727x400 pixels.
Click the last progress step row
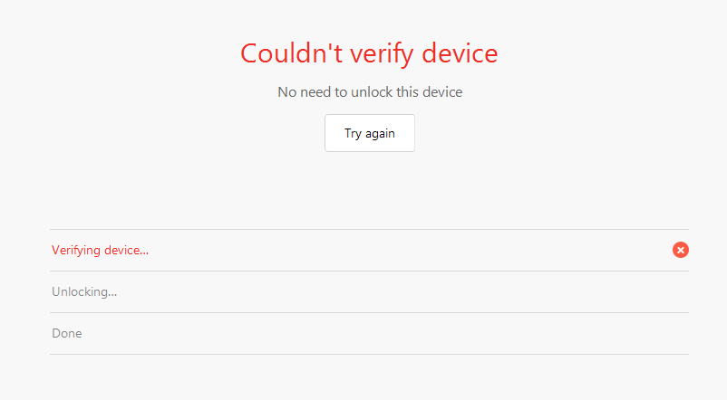[369, 333]
